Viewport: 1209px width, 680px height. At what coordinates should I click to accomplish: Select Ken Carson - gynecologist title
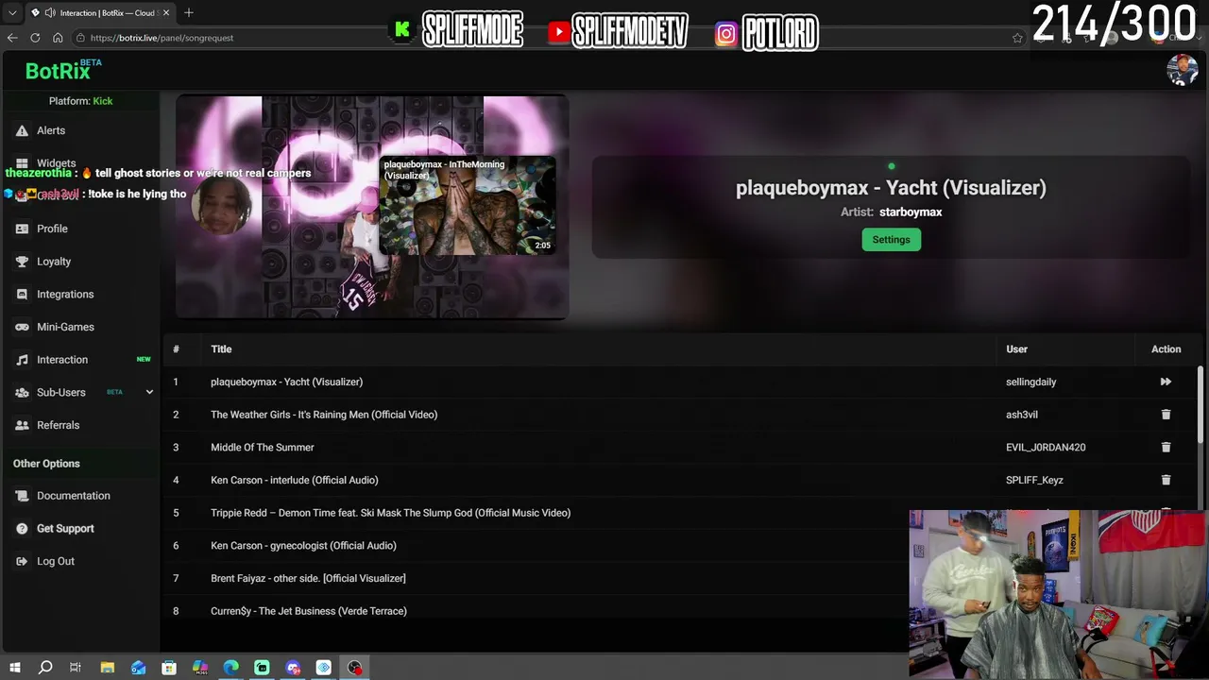click(303, 546)
